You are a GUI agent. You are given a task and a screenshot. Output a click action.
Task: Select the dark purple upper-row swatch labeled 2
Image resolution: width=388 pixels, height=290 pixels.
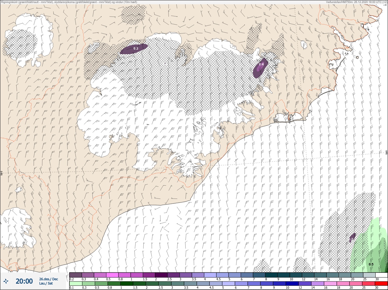pyautogui.click(x=161, y=275)
